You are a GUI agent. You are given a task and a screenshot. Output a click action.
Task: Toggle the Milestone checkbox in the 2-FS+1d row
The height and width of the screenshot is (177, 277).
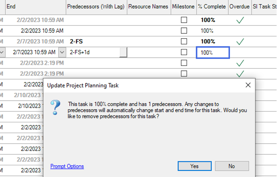point(184,52)
